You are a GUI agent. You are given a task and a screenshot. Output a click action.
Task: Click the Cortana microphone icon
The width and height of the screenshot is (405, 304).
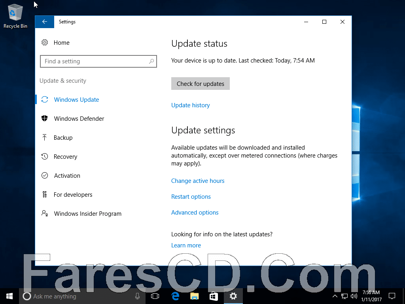(137, 296)
